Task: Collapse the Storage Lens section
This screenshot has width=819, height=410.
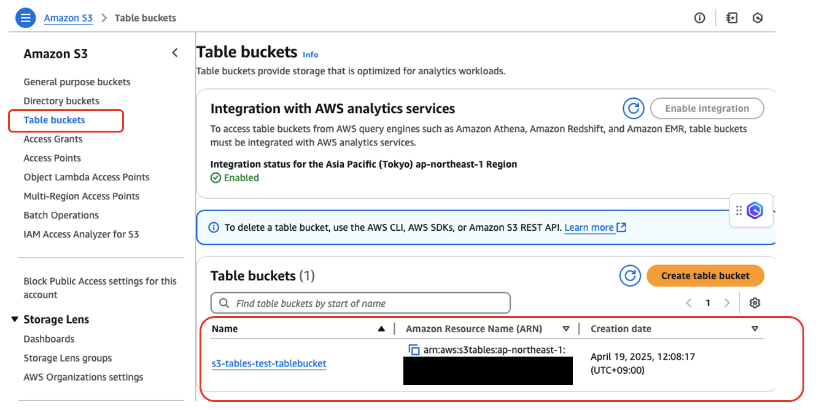Action: click(15, 319)
